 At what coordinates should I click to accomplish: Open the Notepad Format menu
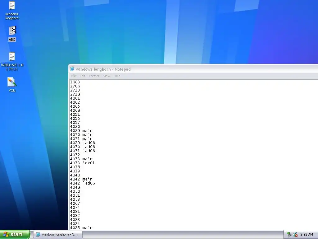[x=94, y=76]
